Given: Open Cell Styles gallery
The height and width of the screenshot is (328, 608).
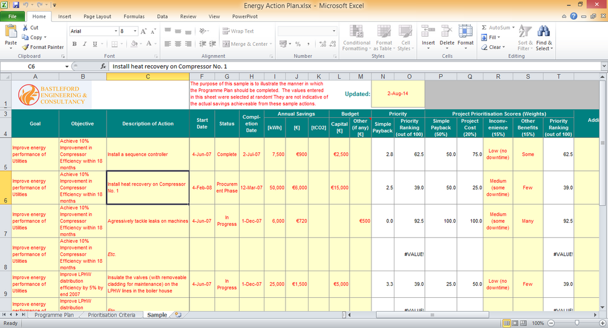Looking at the screenshot, I should coord(405,37).
